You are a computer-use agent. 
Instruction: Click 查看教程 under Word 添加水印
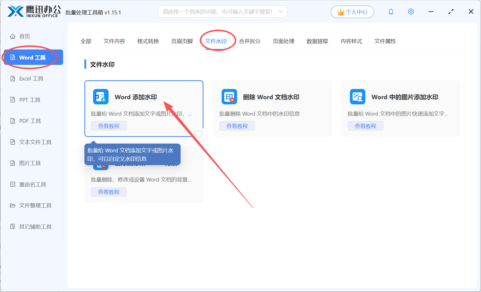[109, 126]
